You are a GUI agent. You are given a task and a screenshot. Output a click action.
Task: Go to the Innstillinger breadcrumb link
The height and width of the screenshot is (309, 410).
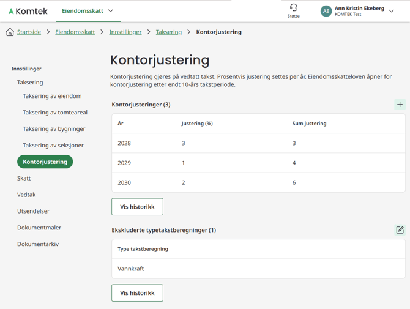[125, 32]
